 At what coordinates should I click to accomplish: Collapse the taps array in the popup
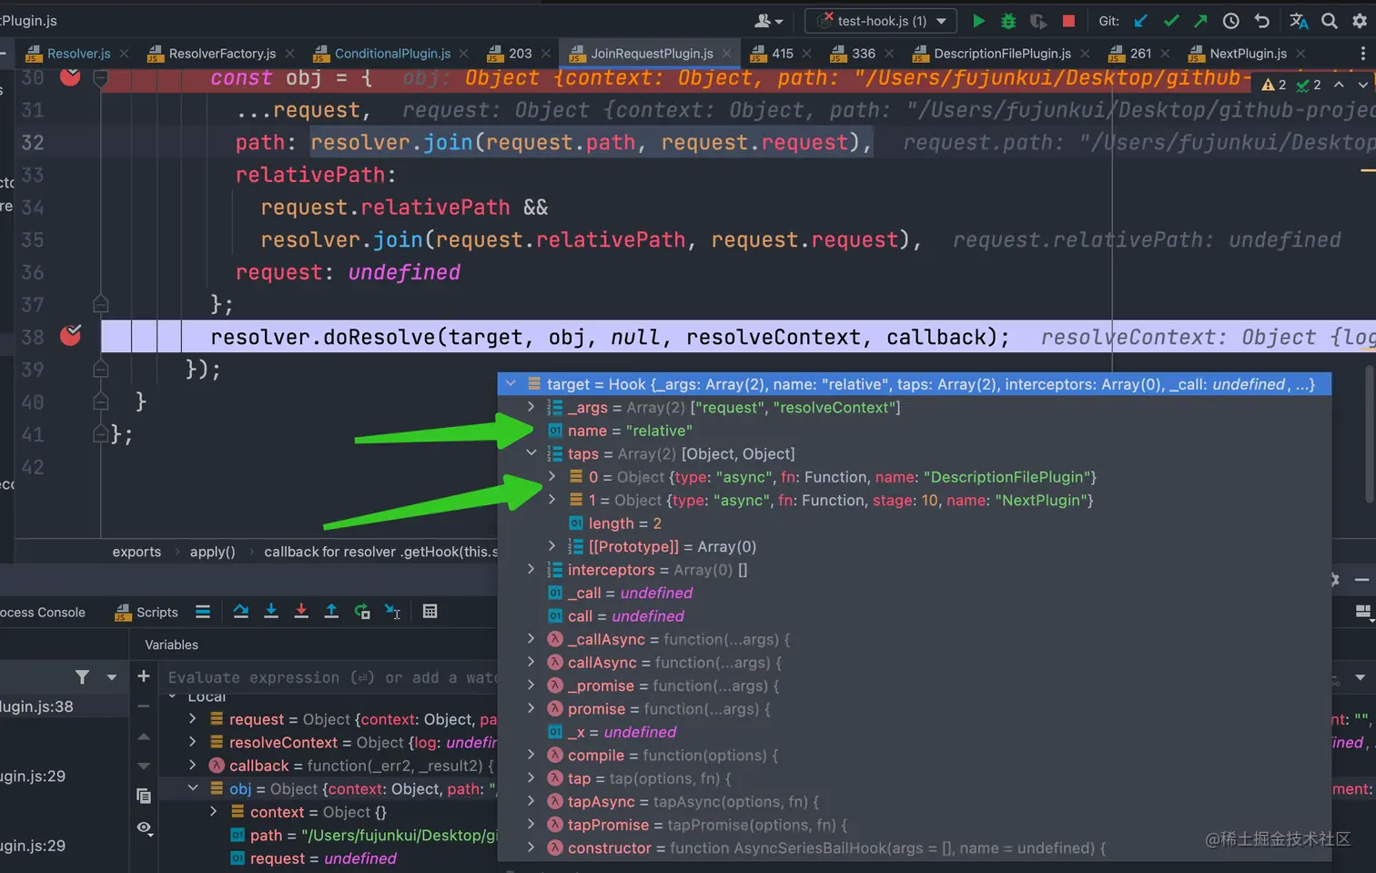(531, 453)
